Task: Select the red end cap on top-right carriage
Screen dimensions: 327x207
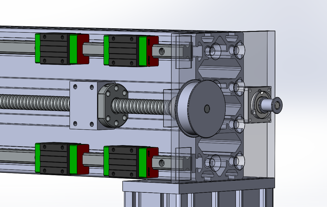Action: tap(153, 51)
